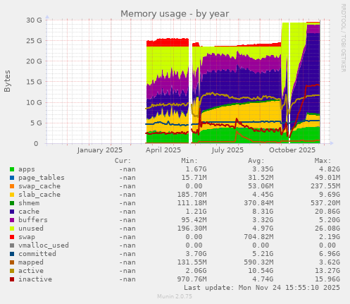Image resolution: width=350 pixels, height=304 pixels.
Task: Click the 'Memory usage - by year' title
Action: click(x=175, y=14)
